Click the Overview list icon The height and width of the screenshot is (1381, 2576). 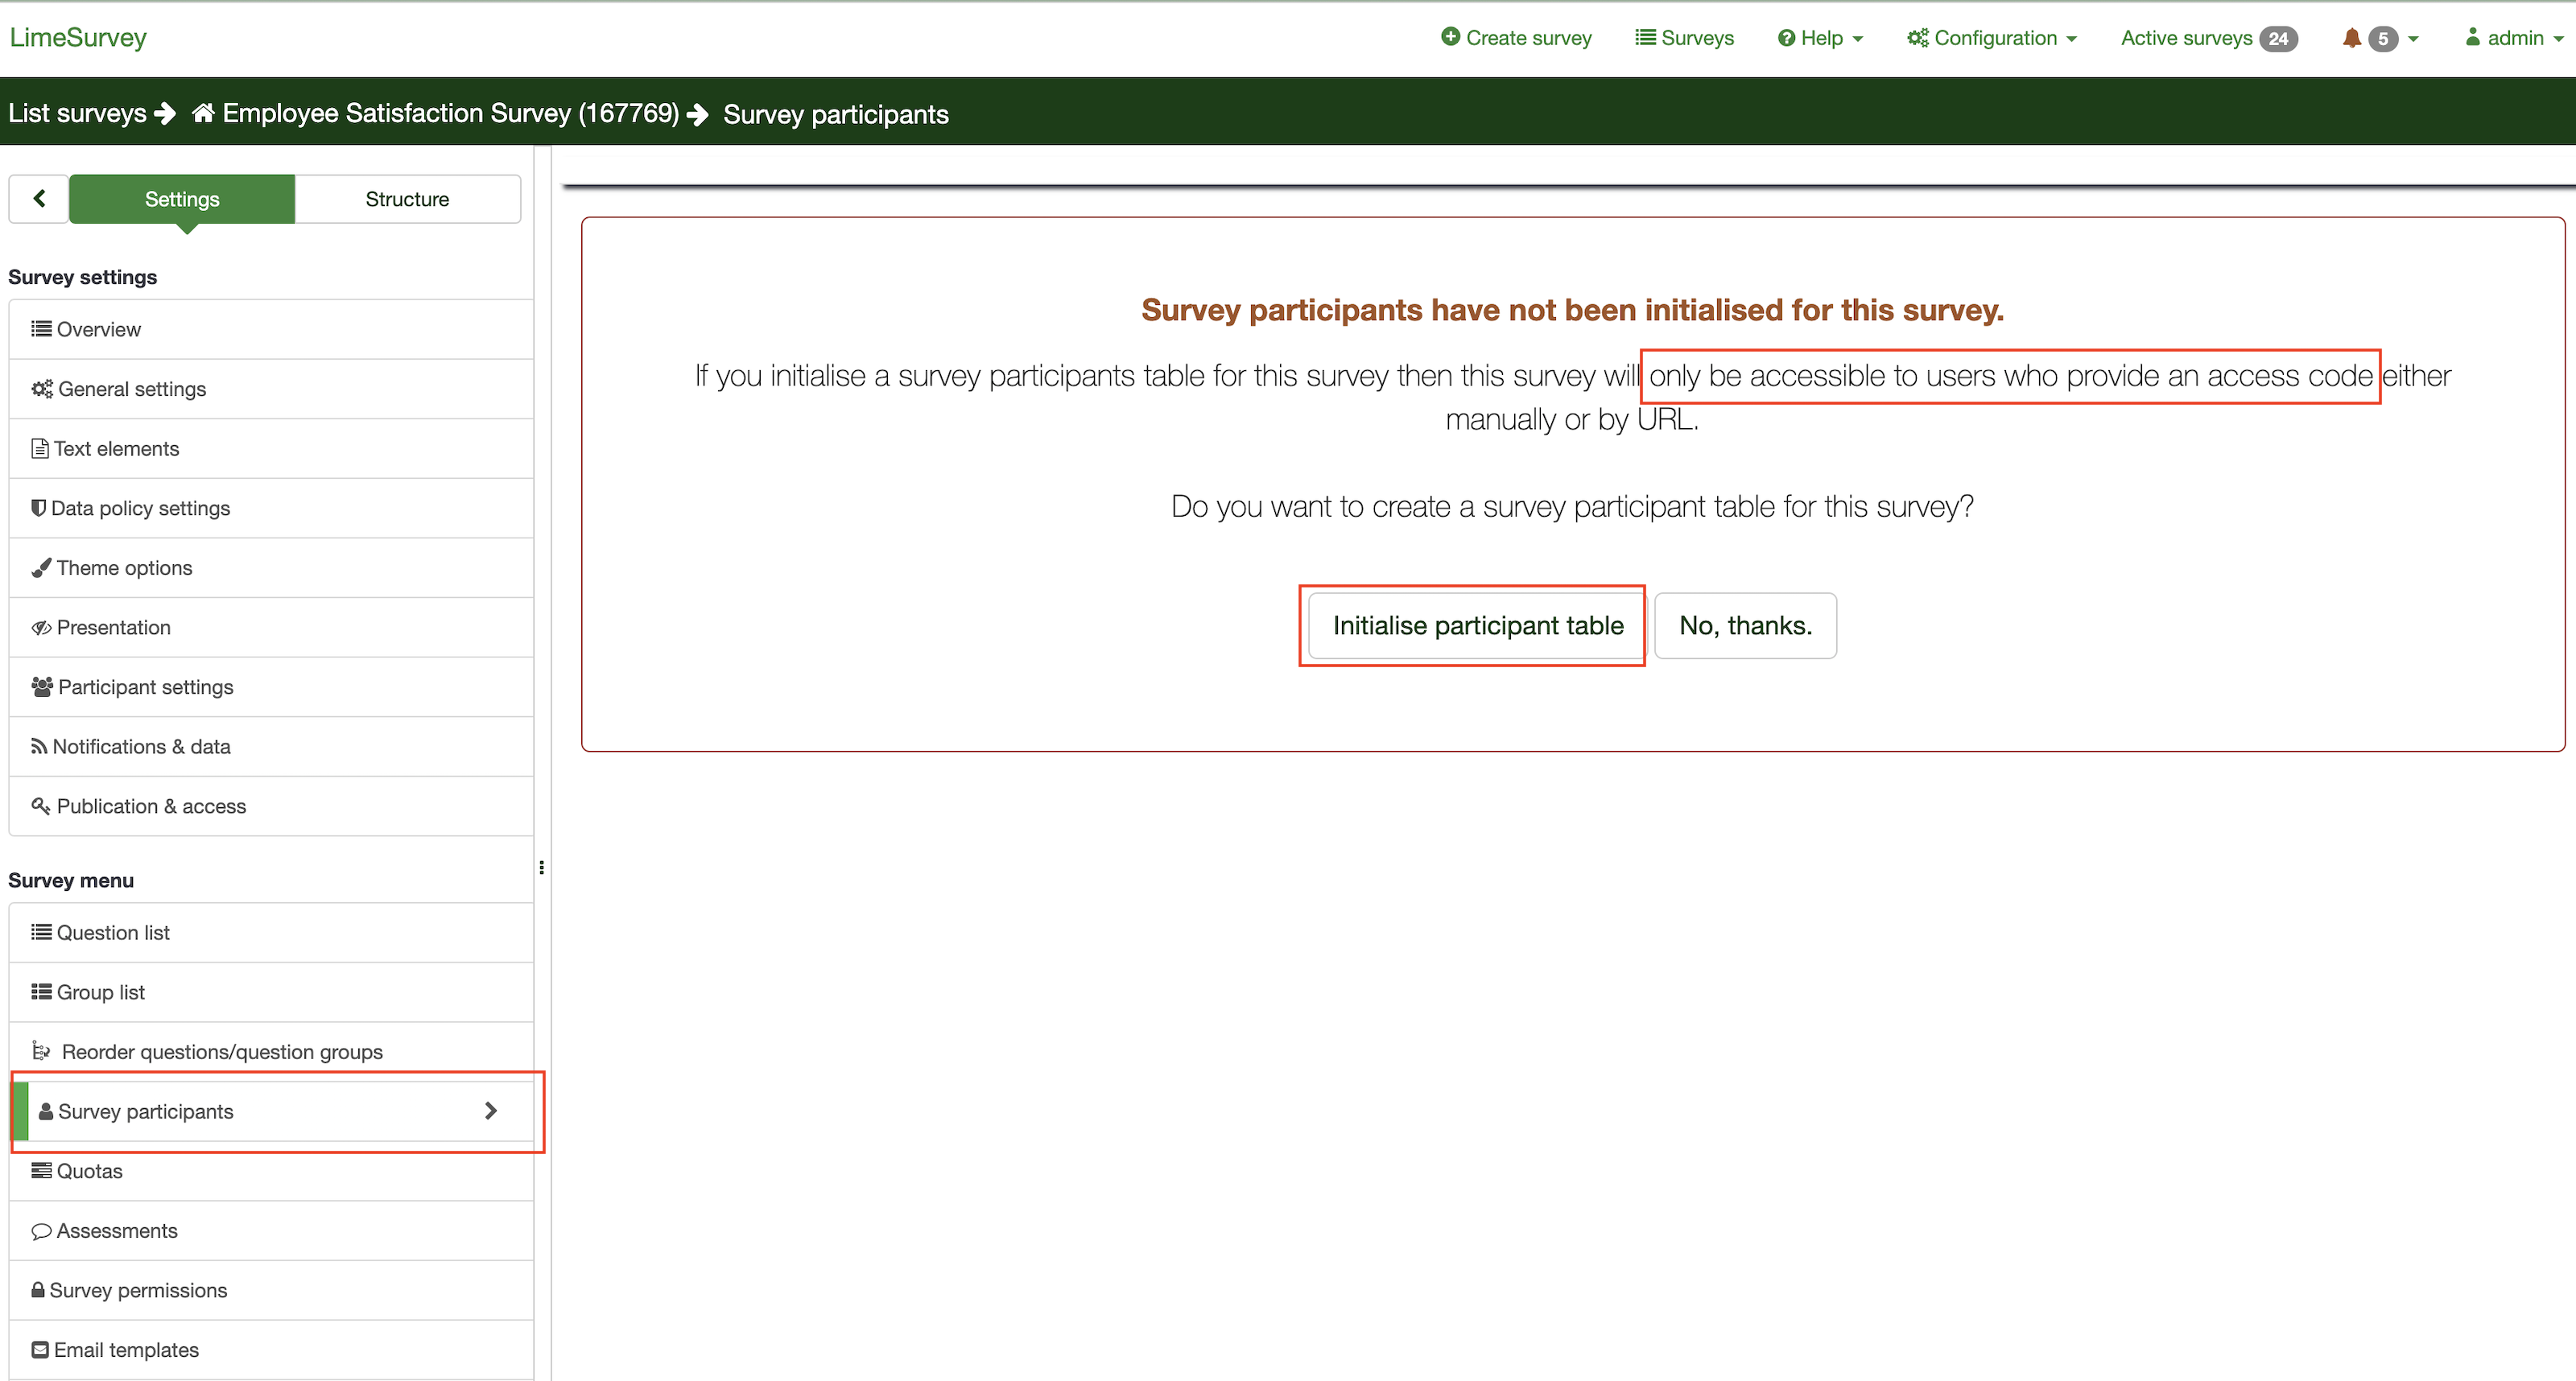pyautogui.click(x=41, y=329)
